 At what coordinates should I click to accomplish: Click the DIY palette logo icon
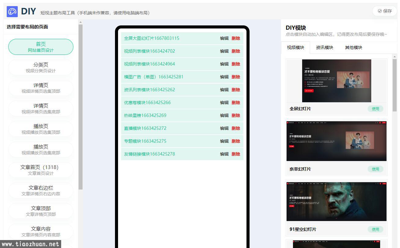pyautogui.click(x=12, y=12)
